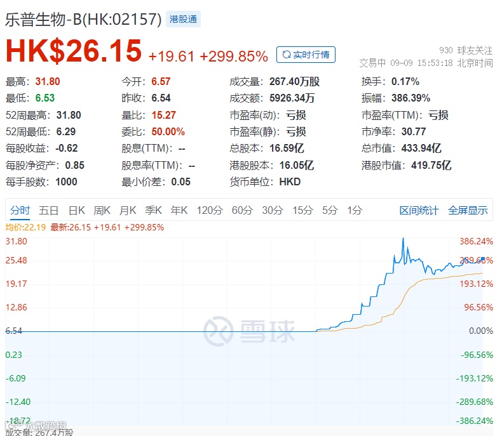Click the 货币单位 value HKD
Image resolution: width=502 pixels, height=436 pixels.
pos(290,182)
